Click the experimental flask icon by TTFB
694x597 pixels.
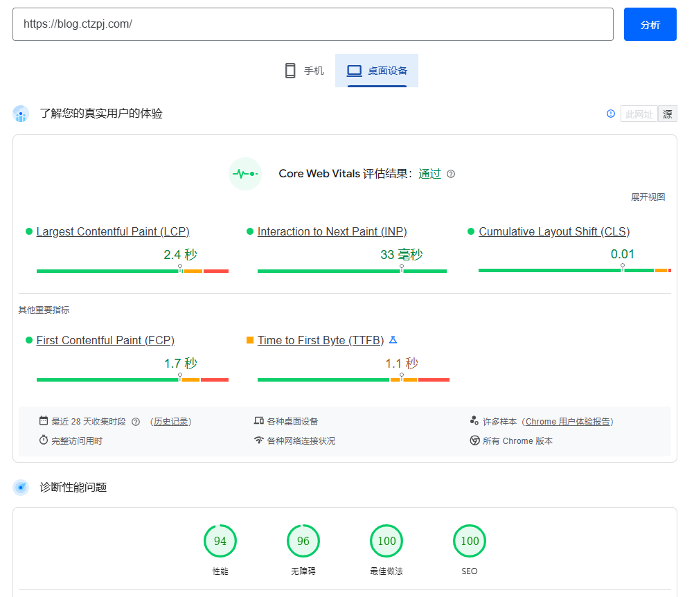[393, 340]
